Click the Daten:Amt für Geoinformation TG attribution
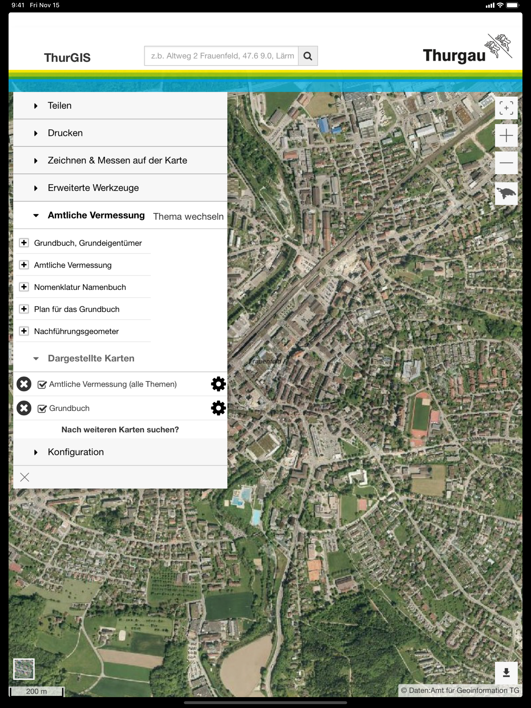 [460, 690]
